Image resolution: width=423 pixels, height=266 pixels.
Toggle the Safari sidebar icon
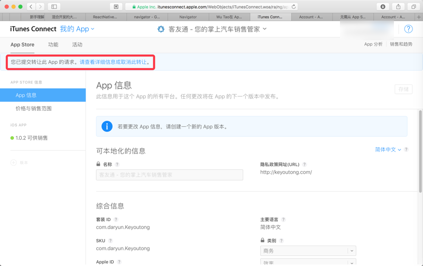[x=54, y=7]
